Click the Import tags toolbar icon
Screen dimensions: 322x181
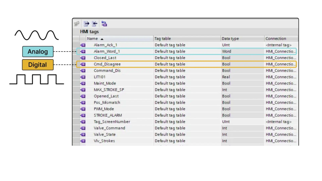coord(95,24)
